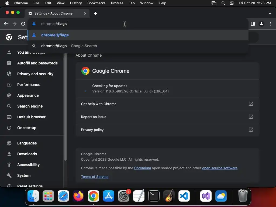The width and height of the screenshot is (276, 207).
Task: Follow the Chromium link
Action: (x=142, y=168)
